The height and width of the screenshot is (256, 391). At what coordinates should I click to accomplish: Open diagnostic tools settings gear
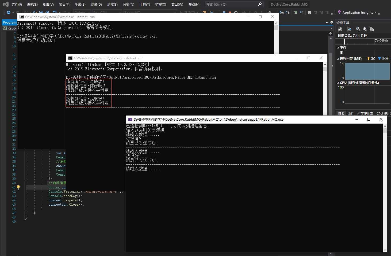coord(340,29)
